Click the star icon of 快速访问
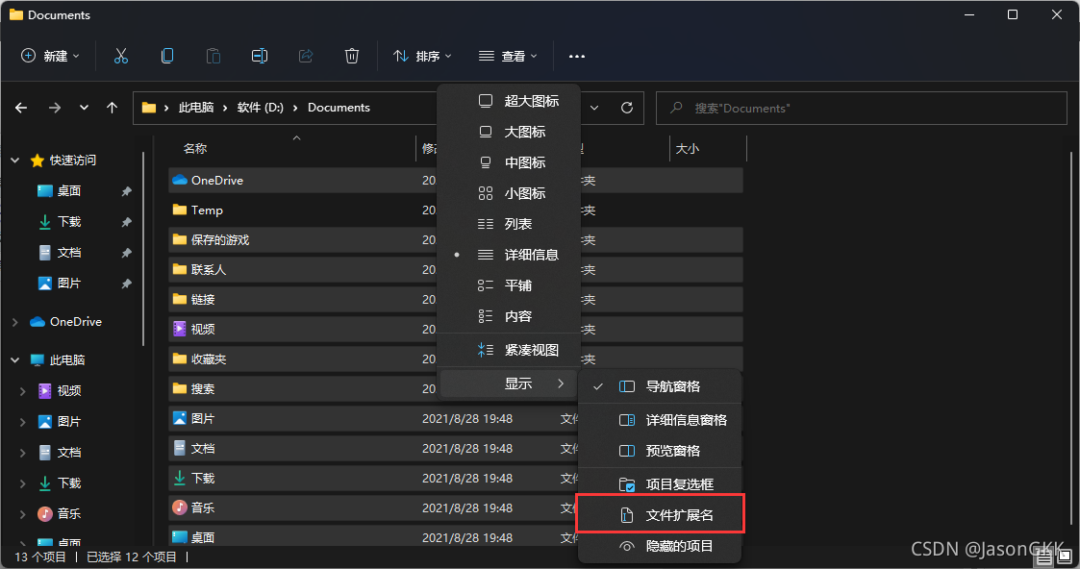Image resolution: width=1080 pixels, height=569 pixels. point(38,161)
